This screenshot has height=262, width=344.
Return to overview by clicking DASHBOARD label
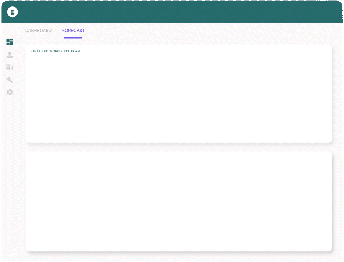click(x=38, y=31)
